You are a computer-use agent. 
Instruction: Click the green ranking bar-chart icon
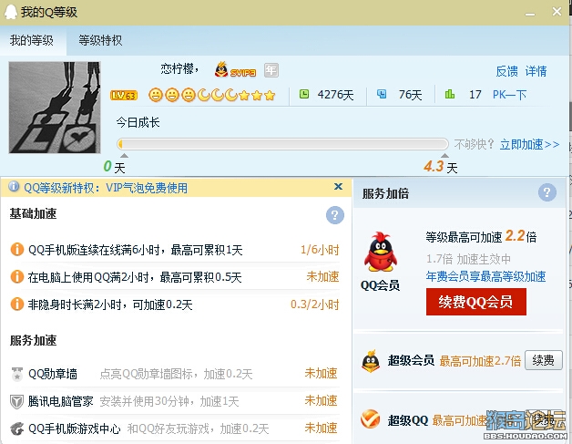pyautogui.click(x=450, y=95)
